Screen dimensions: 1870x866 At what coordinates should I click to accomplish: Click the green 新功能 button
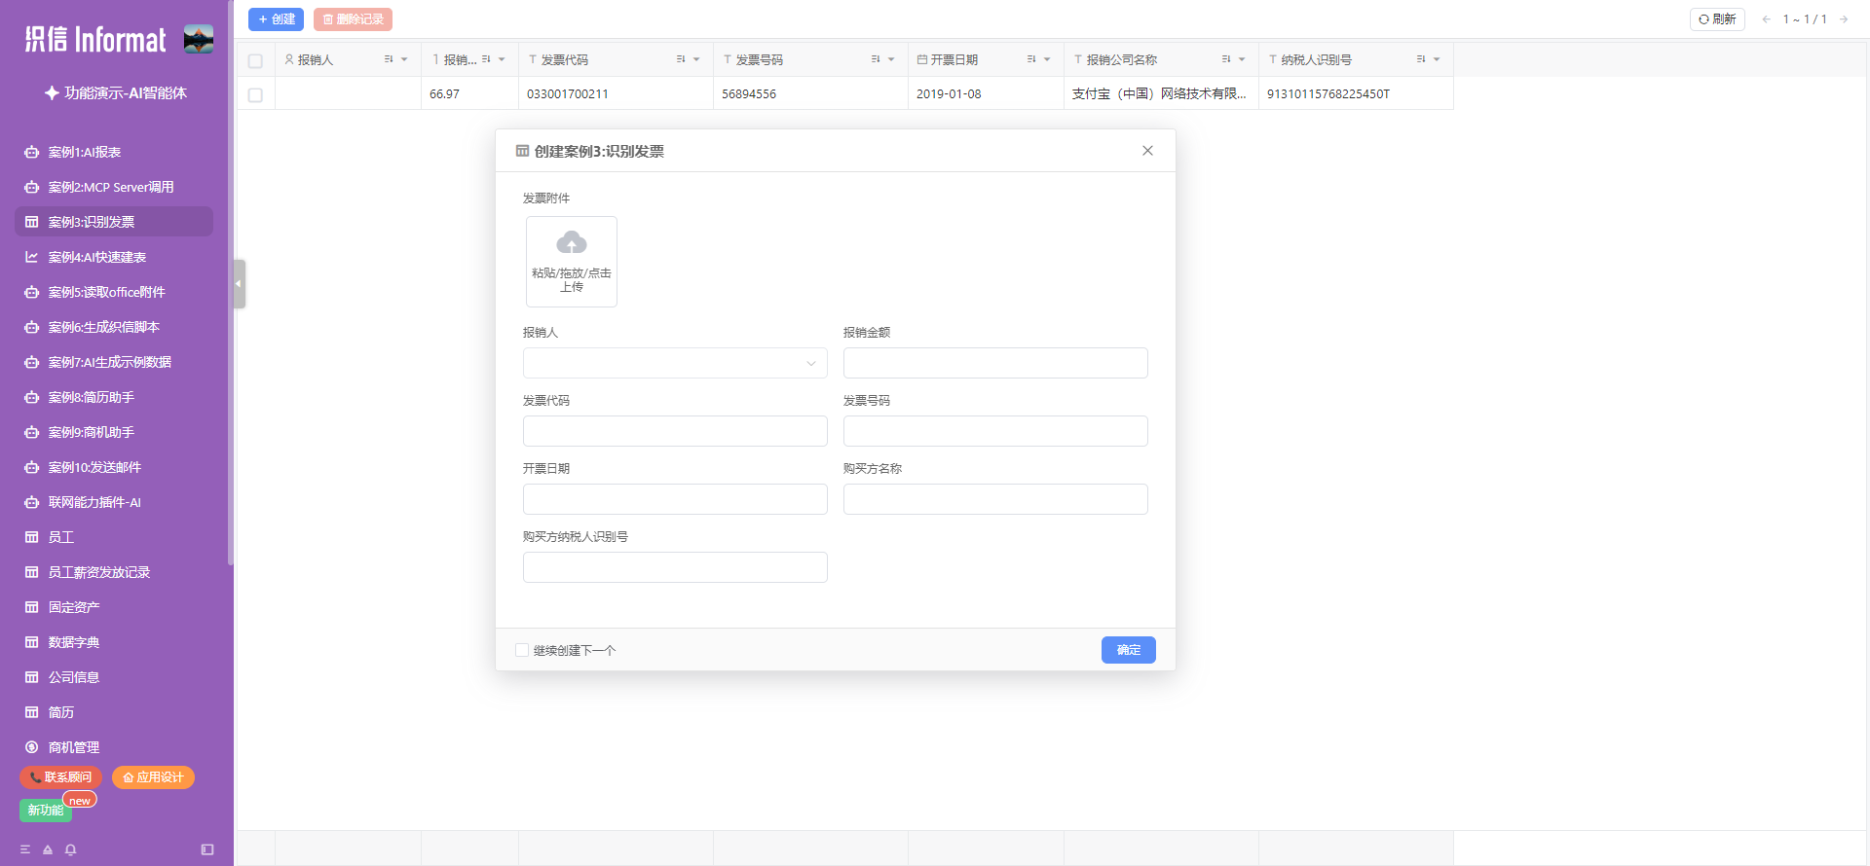pyautogui.click(x=46, y=811)
